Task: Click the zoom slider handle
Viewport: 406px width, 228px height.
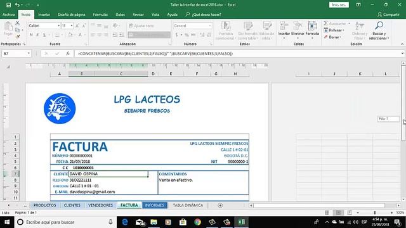Action: [x=375, y=213]
